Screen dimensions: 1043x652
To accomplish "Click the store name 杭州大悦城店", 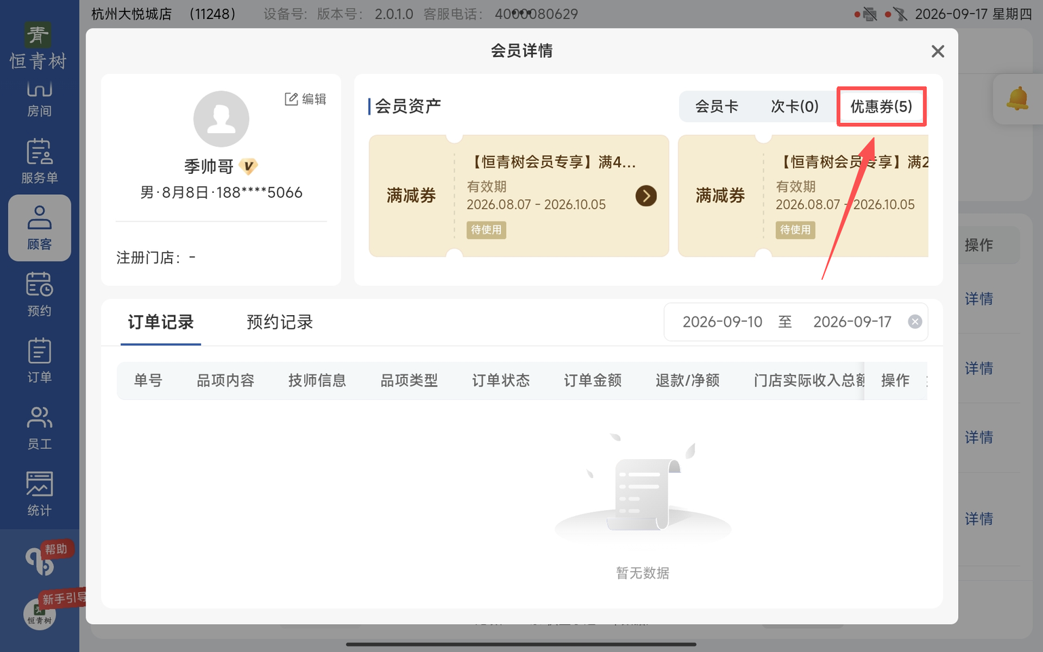I will [131, 14].
